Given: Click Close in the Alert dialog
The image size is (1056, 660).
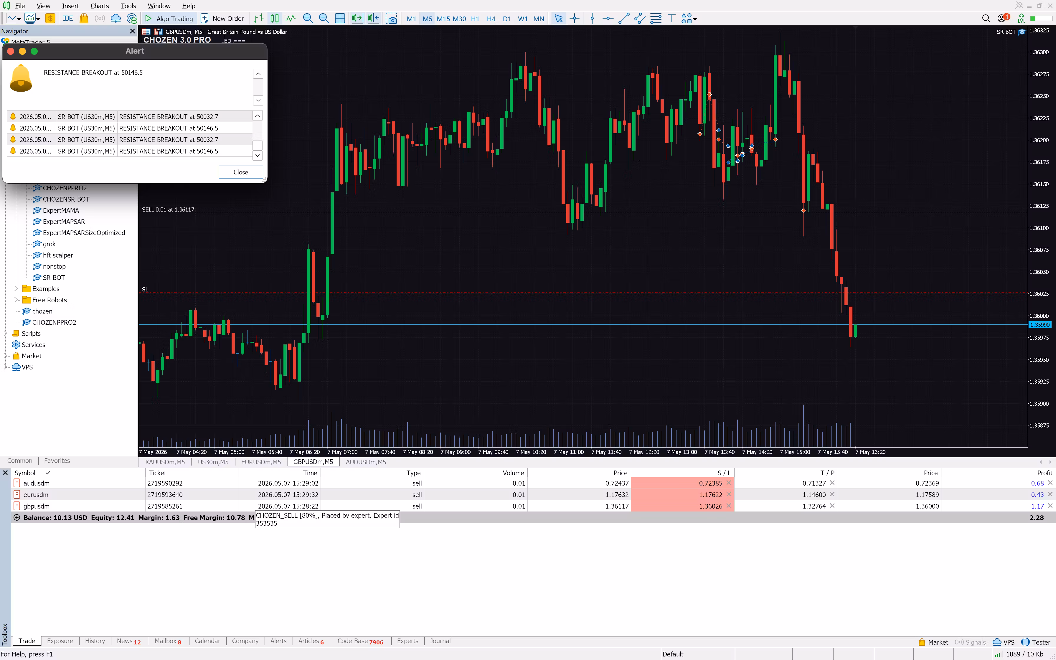Looking at the screenshot, I should click(x=241, y=172).
